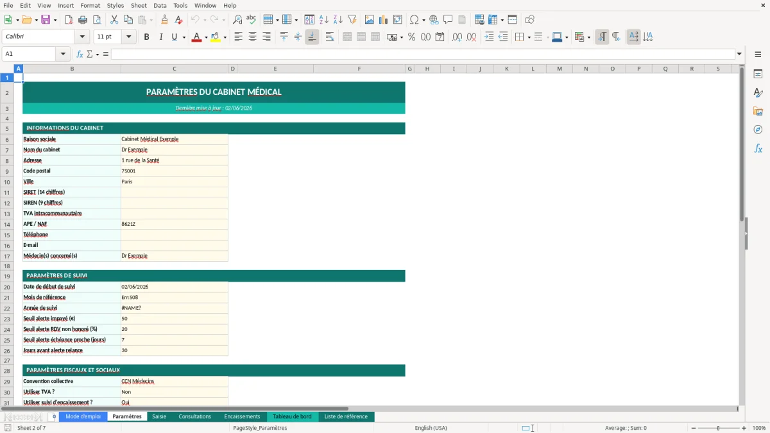Screen dimensions: 770x433
Task: Click the formula input line
Action: (x=423, y=54)
